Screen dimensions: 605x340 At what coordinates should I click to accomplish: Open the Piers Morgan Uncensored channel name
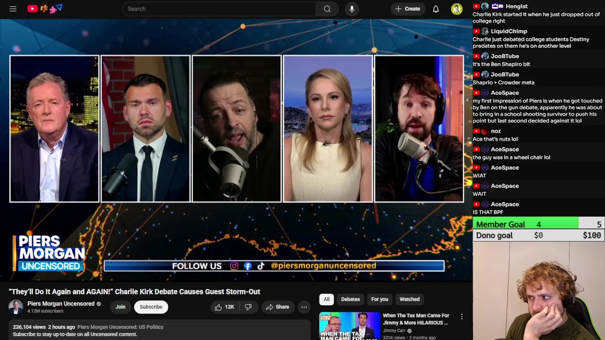pyautogui.click(x=61, y=304)
